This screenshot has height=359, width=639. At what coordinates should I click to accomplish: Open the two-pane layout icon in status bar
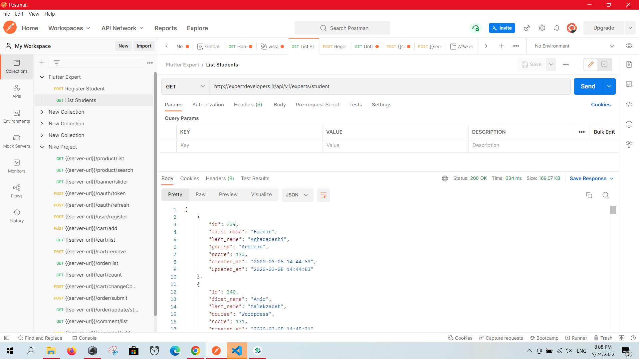coord(621,338)
